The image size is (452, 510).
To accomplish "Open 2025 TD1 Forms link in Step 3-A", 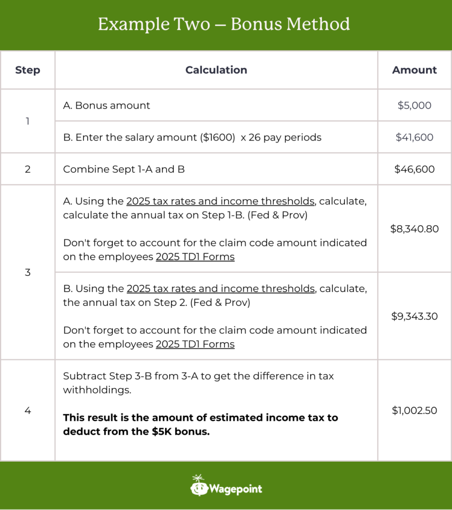I will pos(195,257).
